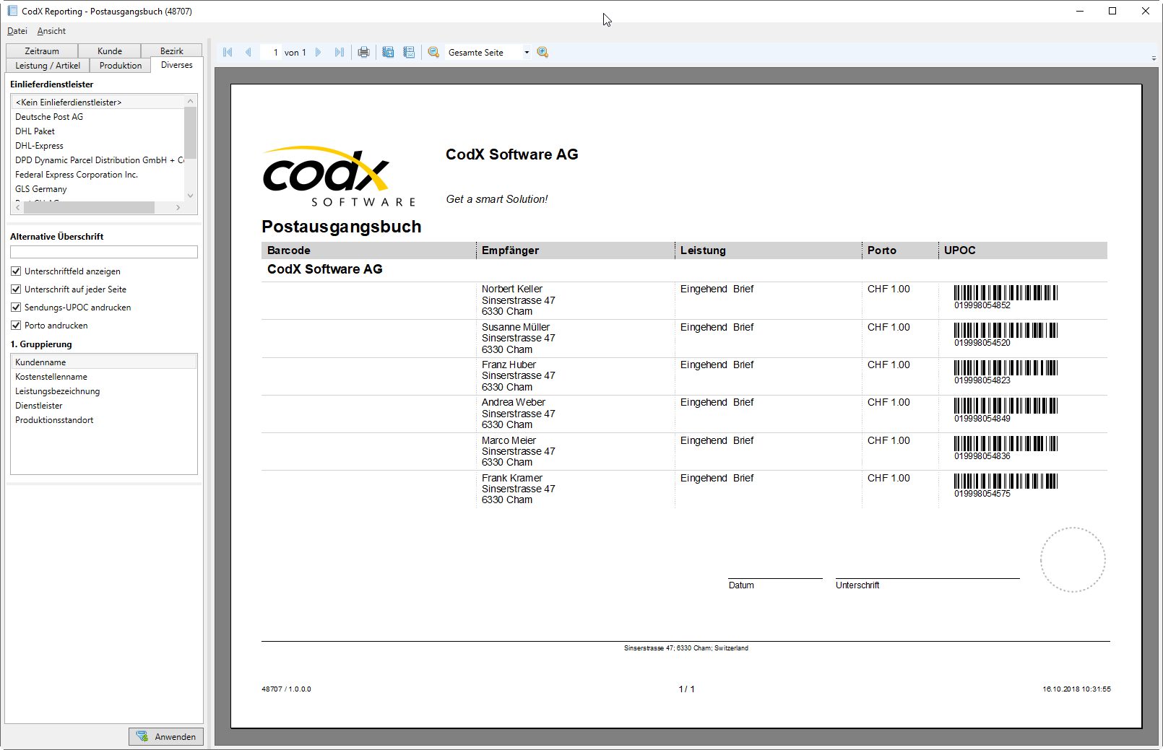The height and width of the screenshot is (750, 1163).
Task: Open the Datei menu
Action: (17, 31)
